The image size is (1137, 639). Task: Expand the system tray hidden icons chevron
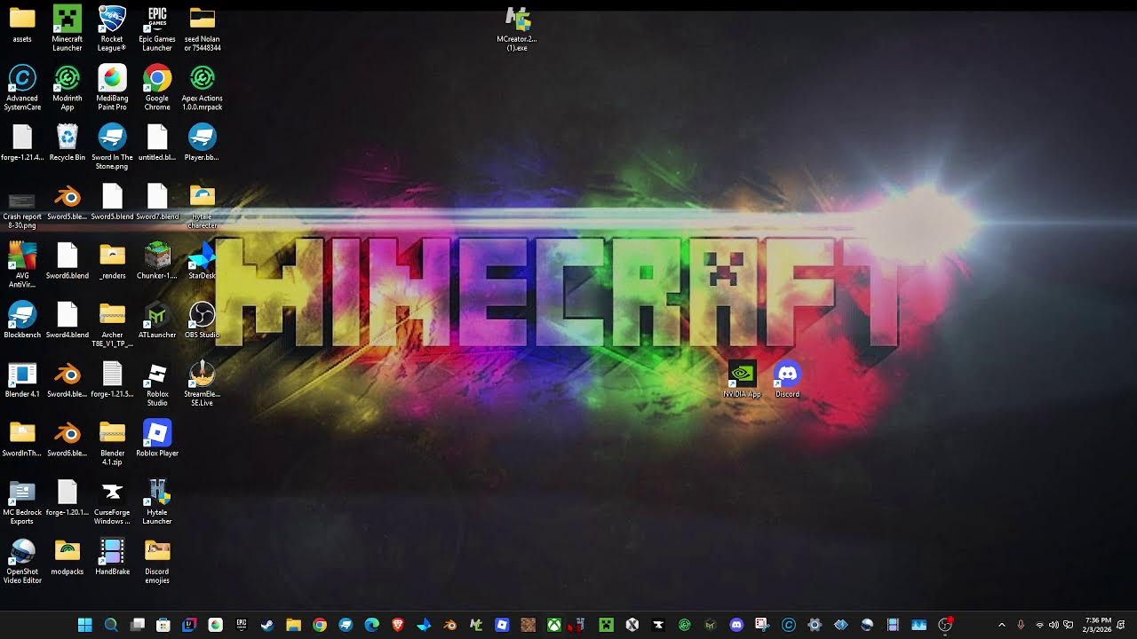[1002, 625]
